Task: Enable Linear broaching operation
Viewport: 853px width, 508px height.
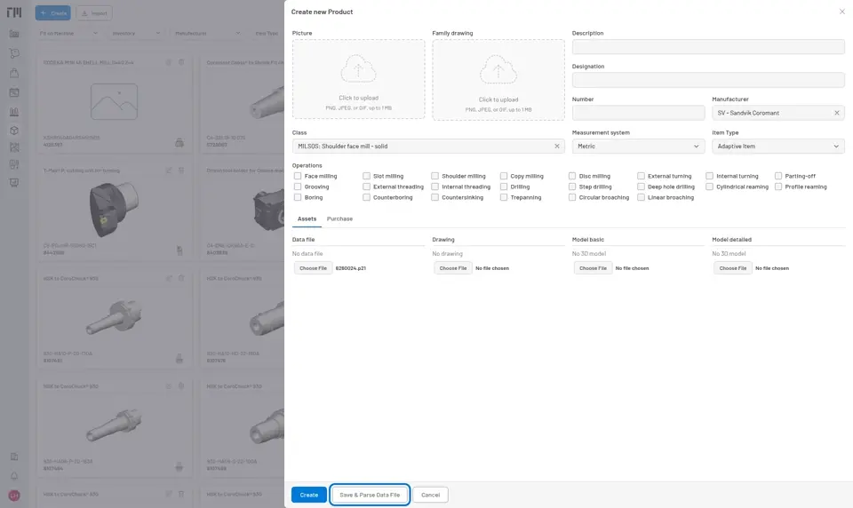Action: (x=641, y=197)
